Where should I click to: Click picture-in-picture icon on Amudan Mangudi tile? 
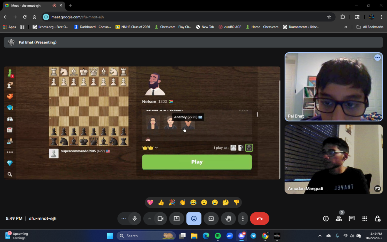point(377,189)
